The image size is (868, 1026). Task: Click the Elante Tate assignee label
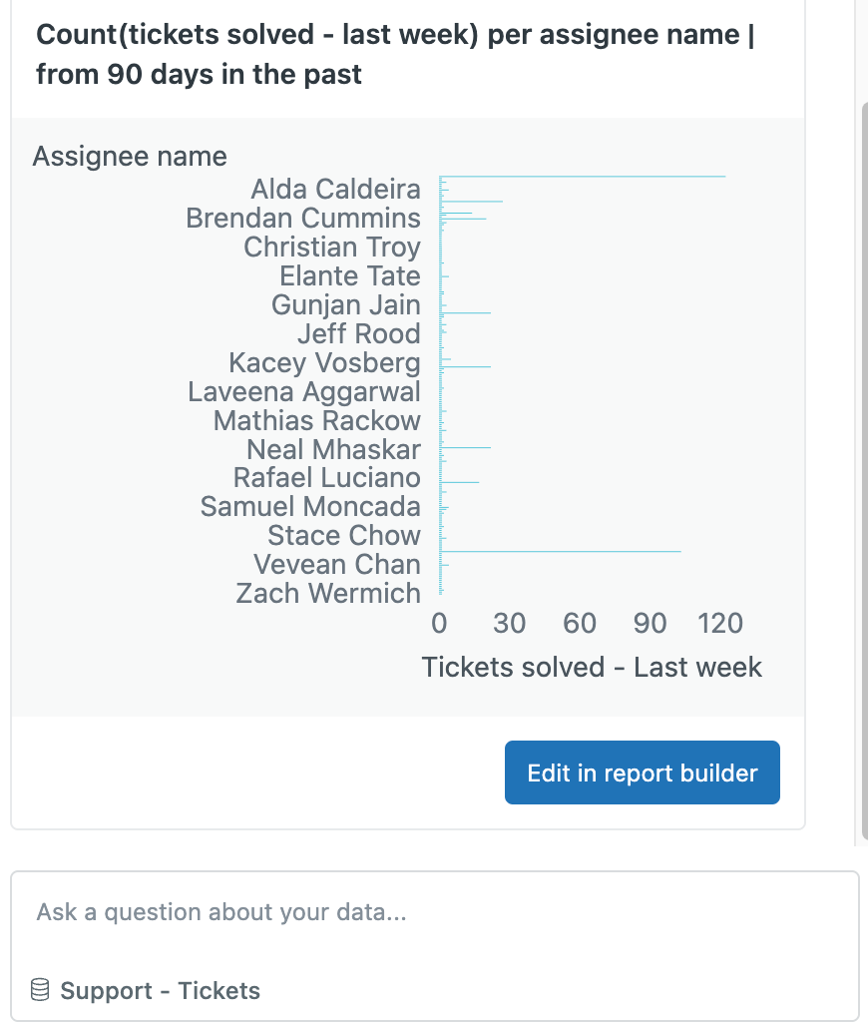350,275
